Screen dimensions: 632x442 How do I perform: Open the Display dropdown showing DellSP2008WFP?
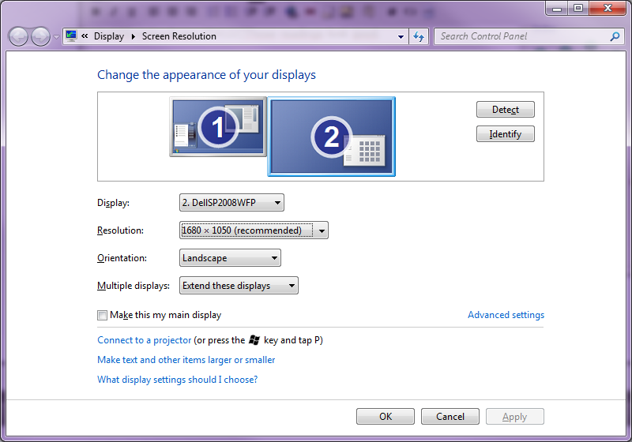click(x=231, y=203)
